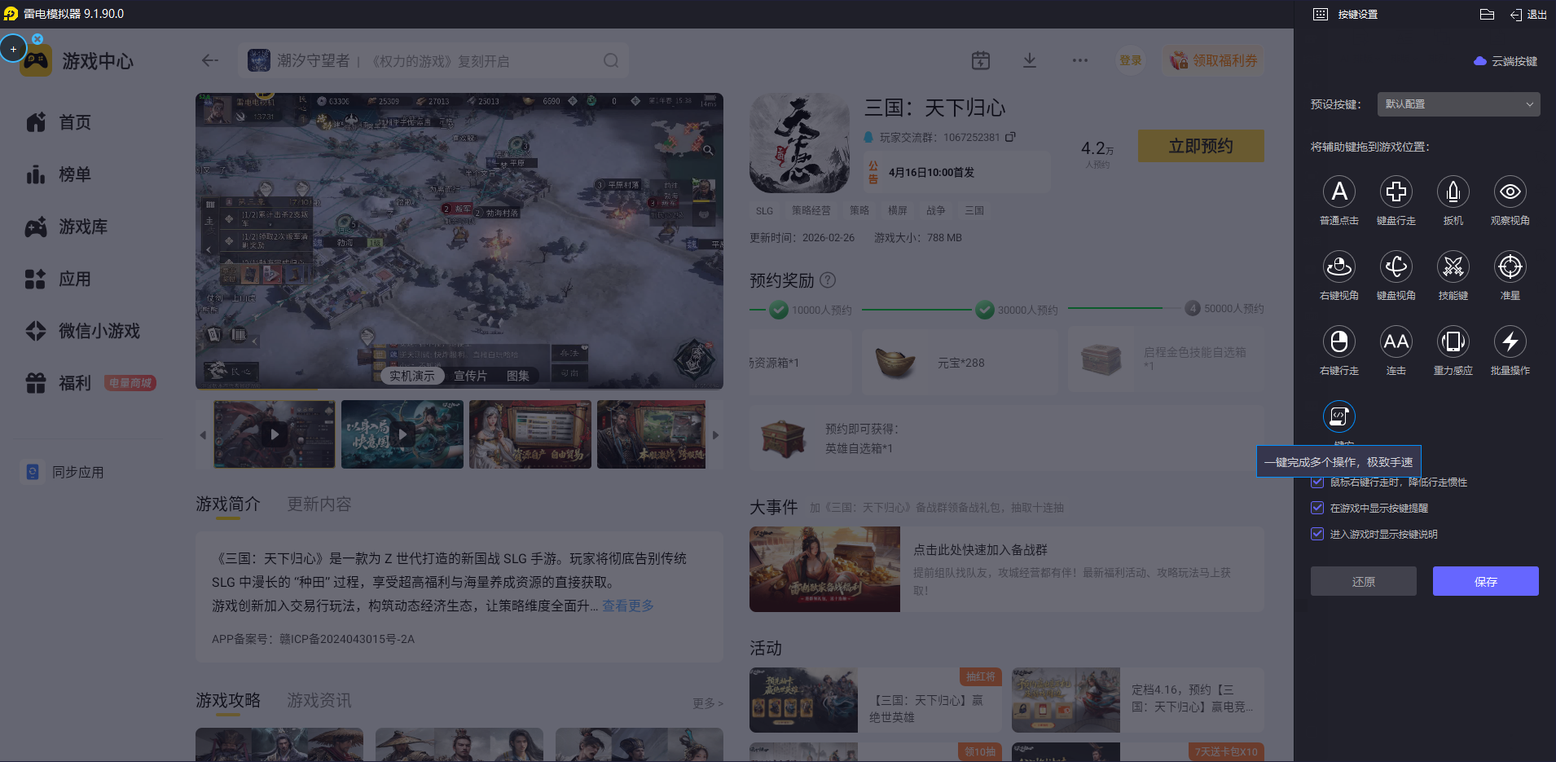Click the search magnifier icon
This screenshot has width=1556, height=762.
[x=611, y=61]
